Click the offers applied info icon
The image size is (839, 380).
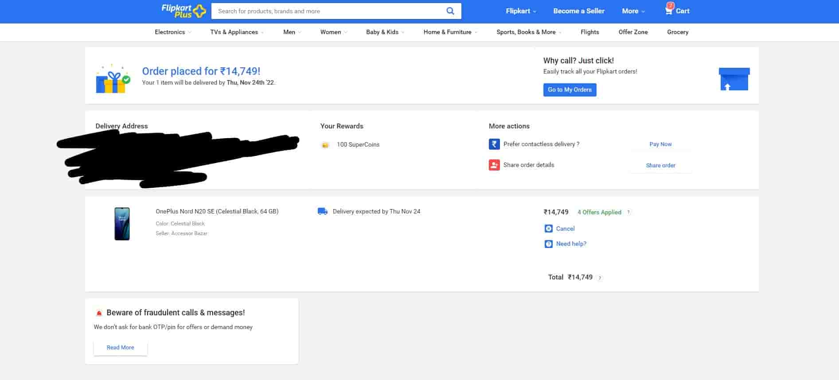628,213
